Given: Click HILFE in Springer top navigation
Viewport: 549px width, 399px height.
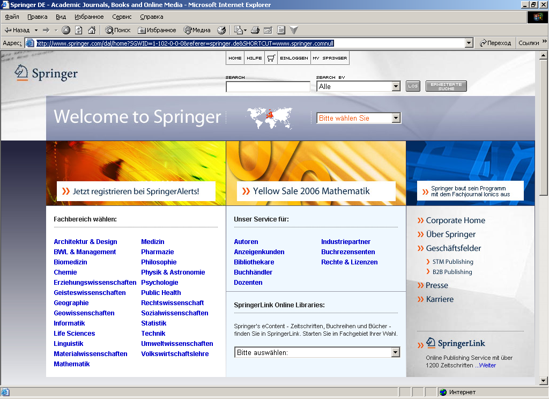Looking at the screenshot, I should 254,58.
